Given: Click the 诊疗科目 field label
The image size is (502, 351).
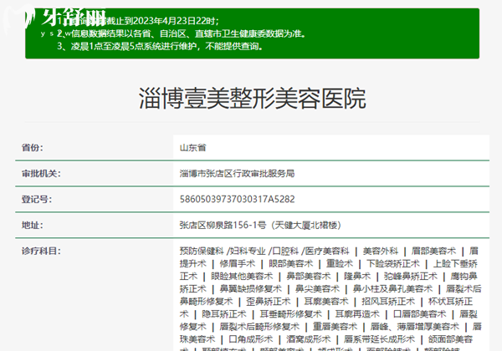Looking at the screenshot, I should click(41, 251).
